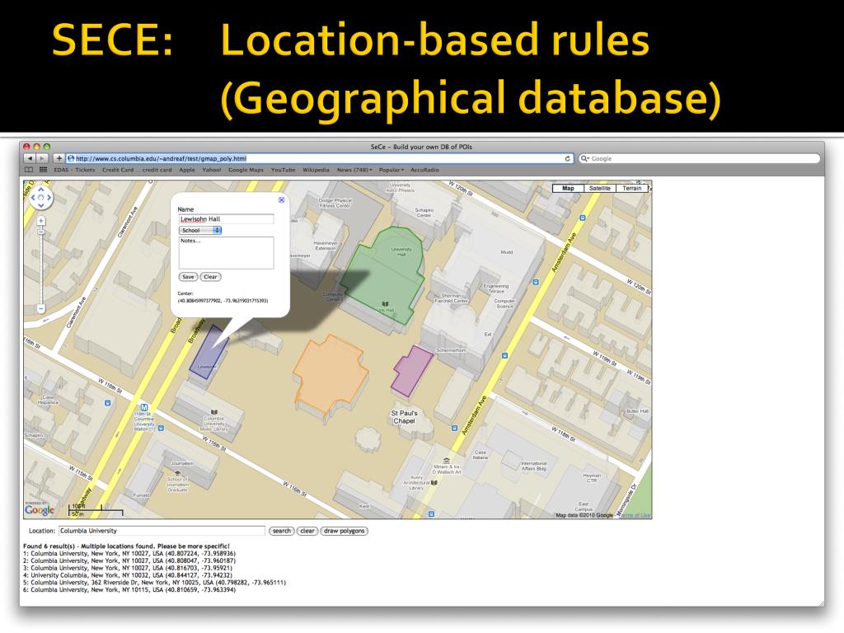Reload the page from the address bar
Viewport: 844px width, 633px height.
(567, 159)
